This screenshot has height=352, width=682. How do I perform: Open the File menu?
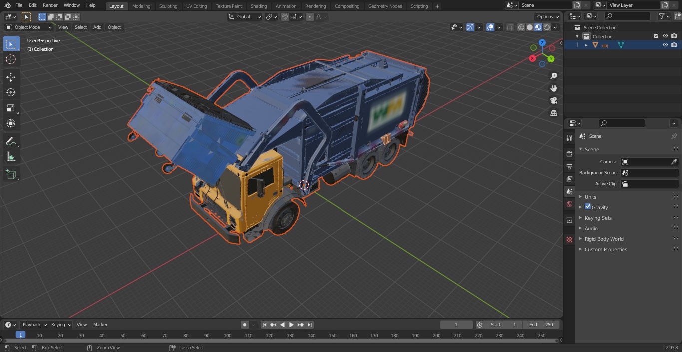[19, 5]
